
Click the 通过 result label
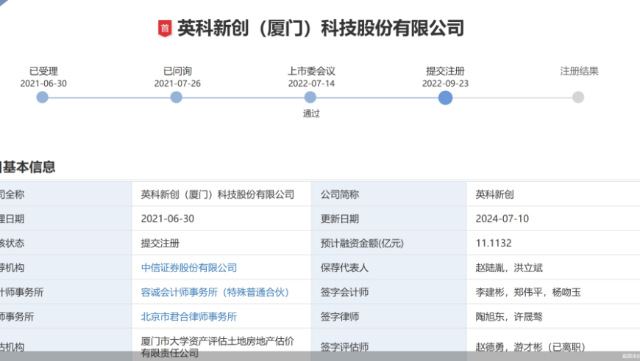tap(311, 114)
